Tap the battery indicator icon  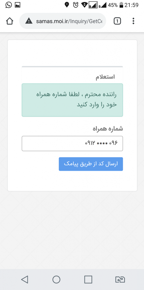click(x=121, y=5)
